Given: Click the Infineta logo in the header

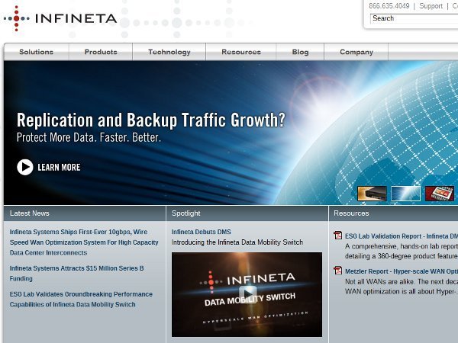Looking at the screenshot, I should tap(60, 18).
